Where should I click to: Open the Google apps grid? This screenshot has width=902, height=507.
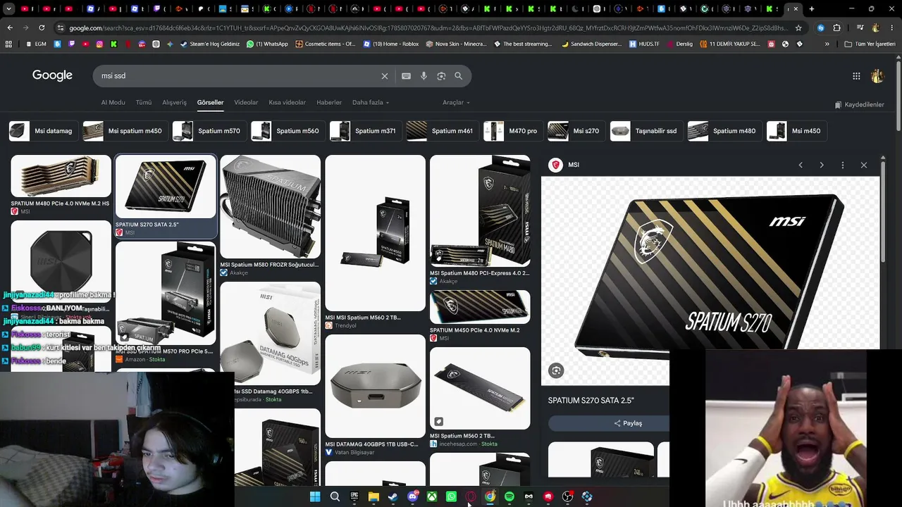tap(856, 76)
